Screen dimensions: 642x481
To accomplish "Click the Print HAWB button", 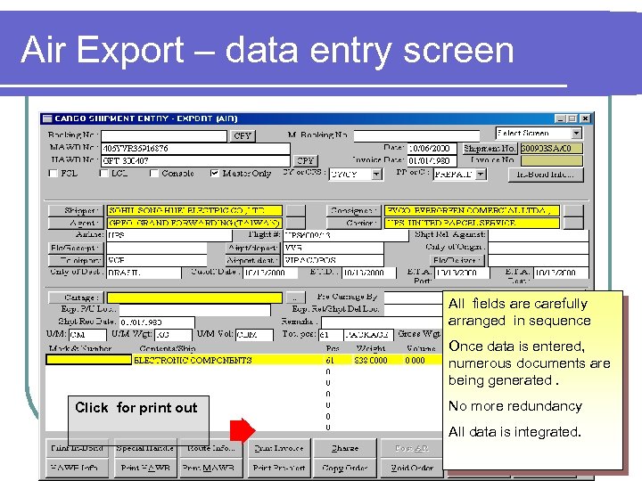I will 145,468.
